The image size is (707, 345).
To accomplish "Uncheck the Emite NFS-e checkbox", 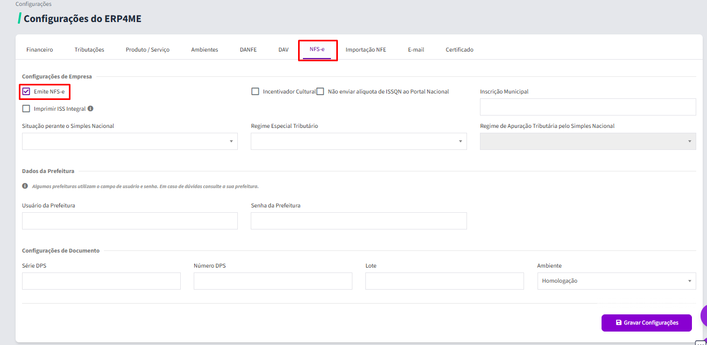I will click(26, 91).
